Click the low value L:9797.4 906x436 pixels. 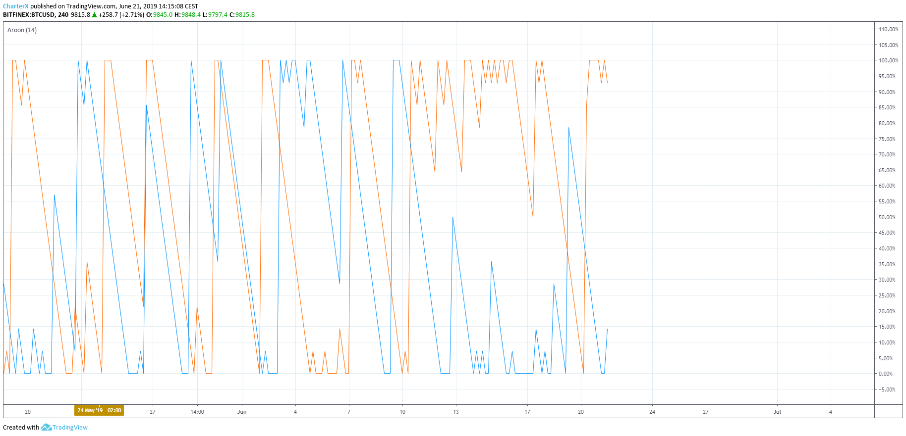[x=215, y=15]
